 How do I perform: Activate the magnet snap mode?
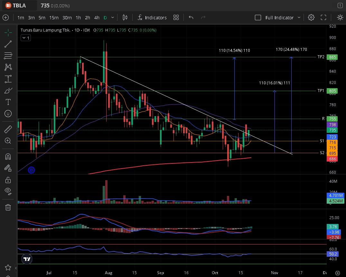(8, 157)
